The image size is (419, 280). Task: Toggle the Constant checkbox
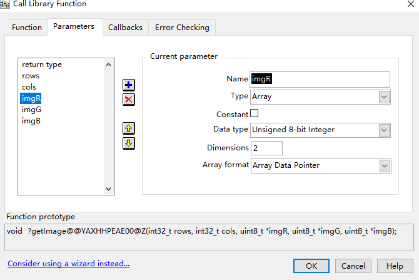[254, 113]
